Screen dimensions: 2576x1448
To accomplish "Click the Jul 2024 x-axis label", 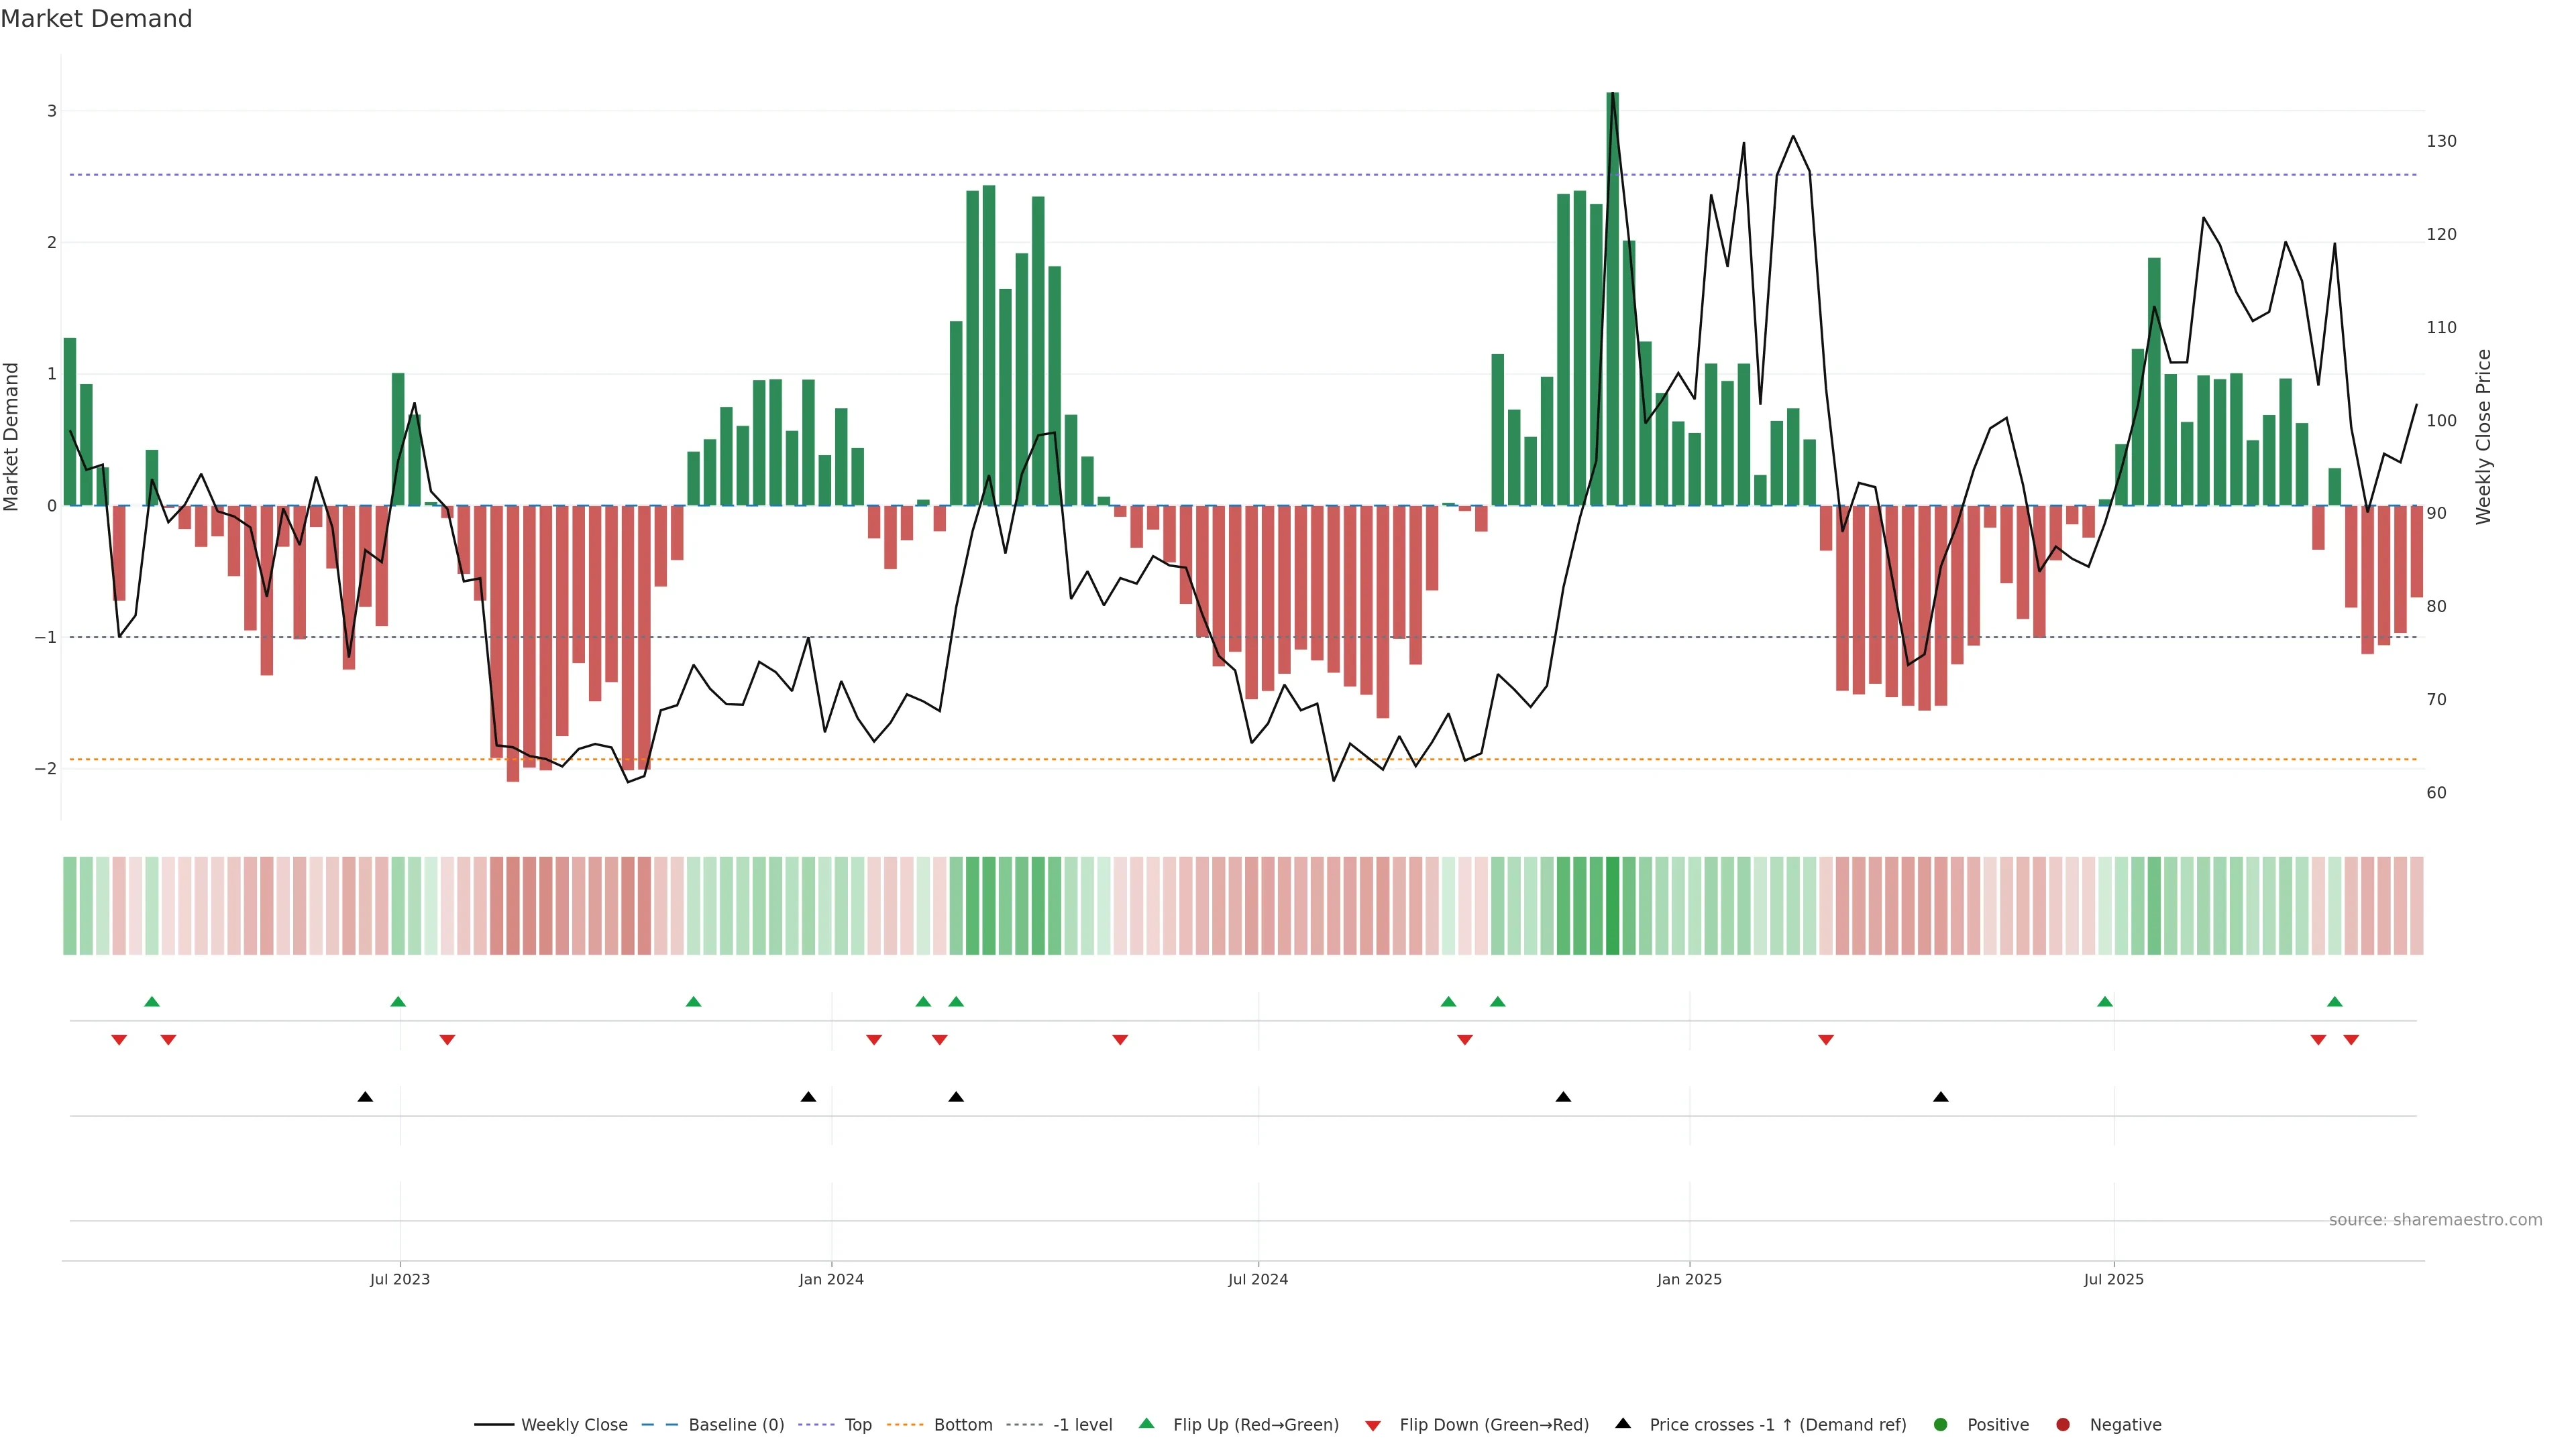I will (x=1258, y=1279).
